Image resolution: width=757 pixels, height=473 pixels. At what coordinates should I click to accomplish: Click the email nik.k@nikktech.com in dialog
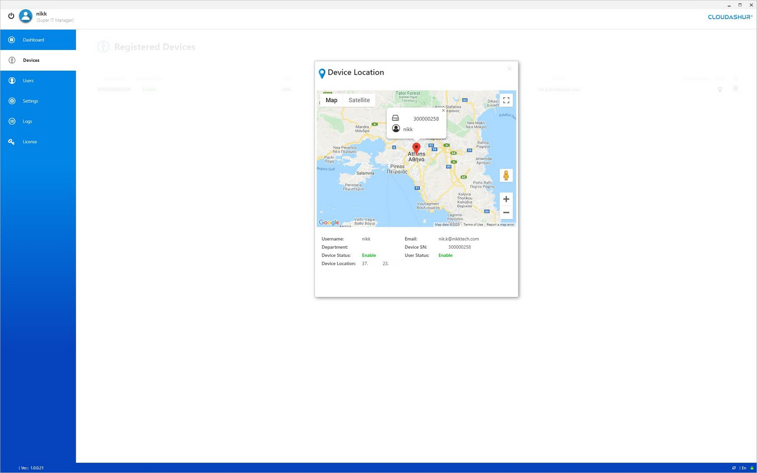click(x=459, y=239)
